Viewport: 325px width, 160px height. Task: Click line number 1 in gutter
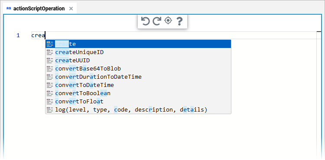pyautogui.click(x=18, y=35)
